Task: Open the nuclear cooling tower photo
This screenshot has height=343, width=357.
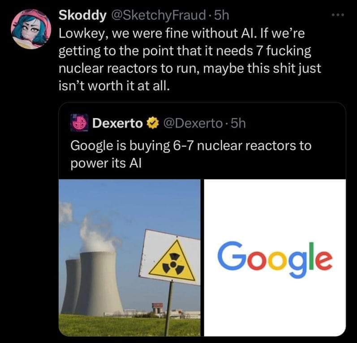Action: tap(129, 258)
